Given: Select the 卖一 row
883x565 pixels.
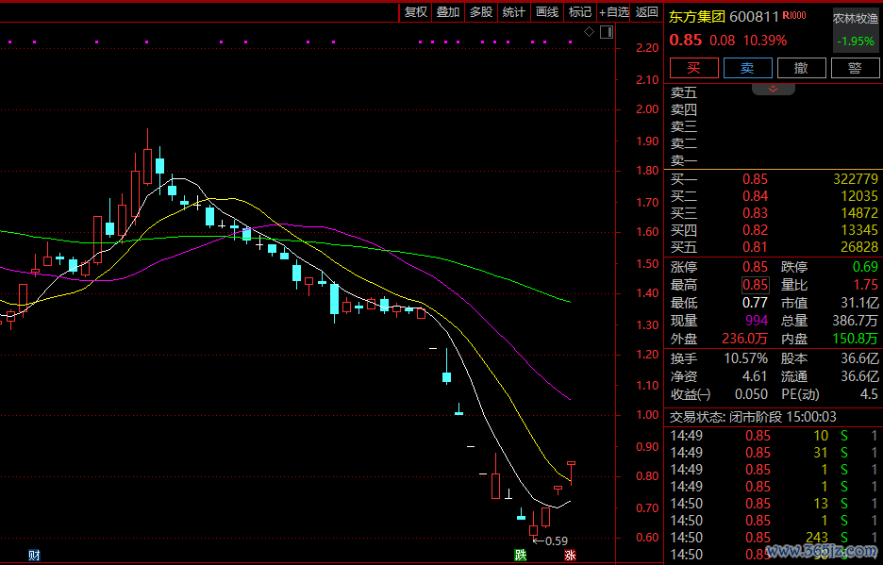Looking at the screenshot, I should [774, 160].
